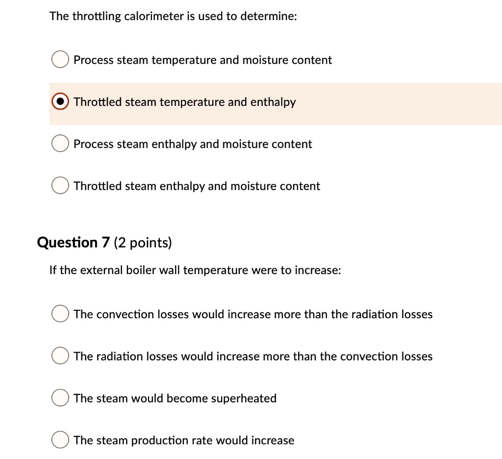Pick "Throttled steam enthalpy and moisture content" answer
Viewport: 502px width, 459px height.
click(x=60, y=185)
